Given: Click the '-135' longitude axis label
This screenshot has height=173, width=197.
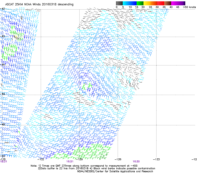Looking at the screenshot, I should 3,159.
